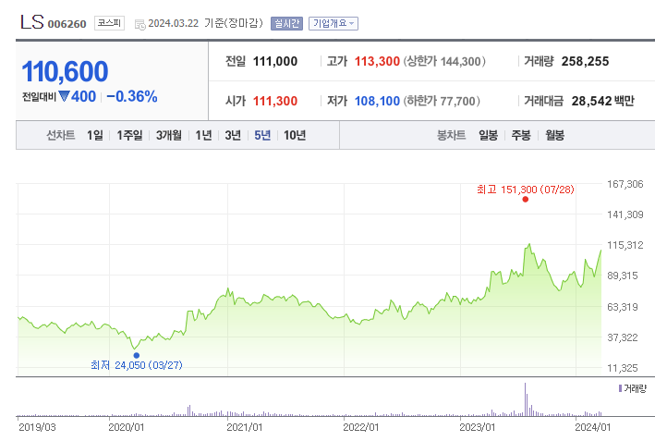Select the 3년 line chart tab
Screen dimensions: 655x441
pos(233,135)
